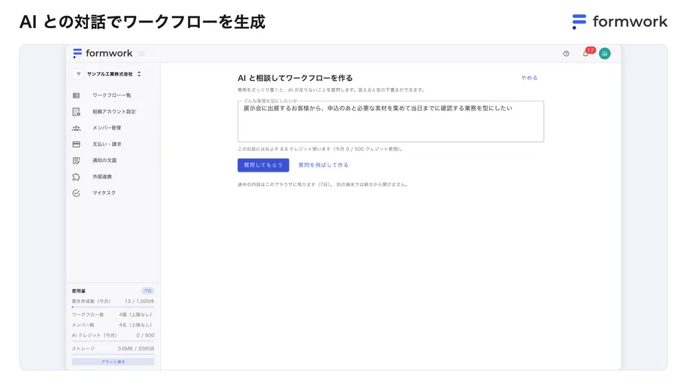This screenshot has width=687, height=387.
Task: Click the large formwork logo on slide
Action: coord(620,21)
